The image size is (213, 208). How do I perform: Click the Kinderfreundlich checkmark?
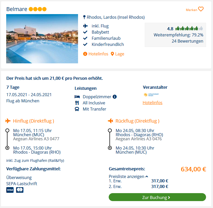[x=85, y=44]
